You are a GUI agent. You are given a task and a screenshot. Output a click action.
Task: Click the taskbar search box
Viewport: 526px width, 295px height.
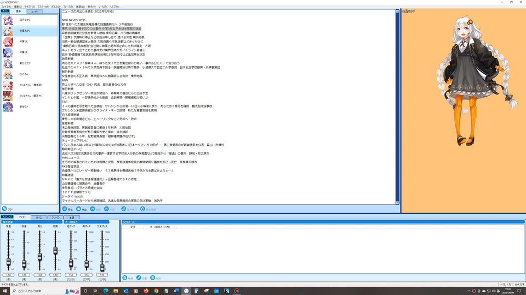pyautogui.click(x=45, y=291)
